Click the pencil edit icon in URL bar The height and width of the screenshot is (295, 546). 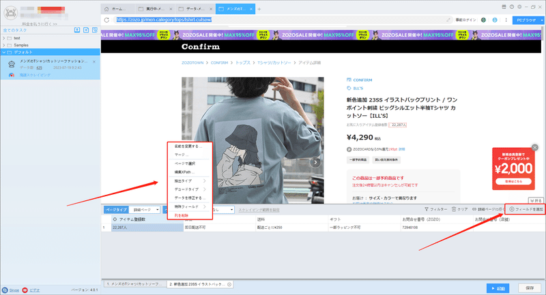[x=448, y=20]
